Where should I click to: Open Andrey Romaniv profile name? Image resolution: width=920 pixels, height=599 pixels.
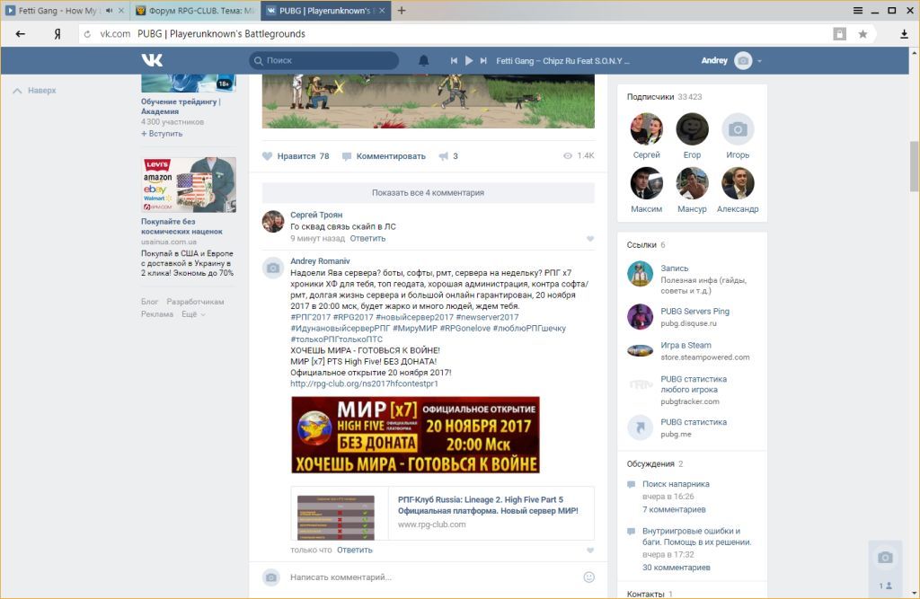pos(320,261)
